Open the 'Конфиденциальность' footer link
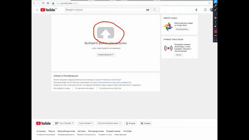This screenshot has height=140, width=249. click(66, 135)
